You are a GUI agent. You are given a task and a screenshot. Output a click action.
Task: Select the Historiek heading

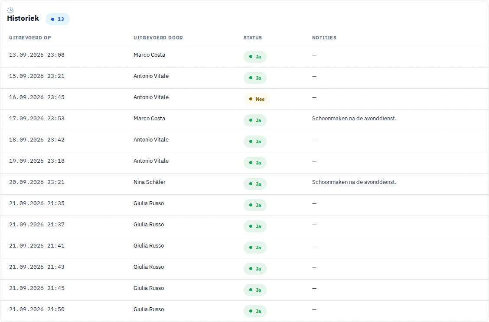(x=23, y=18)
